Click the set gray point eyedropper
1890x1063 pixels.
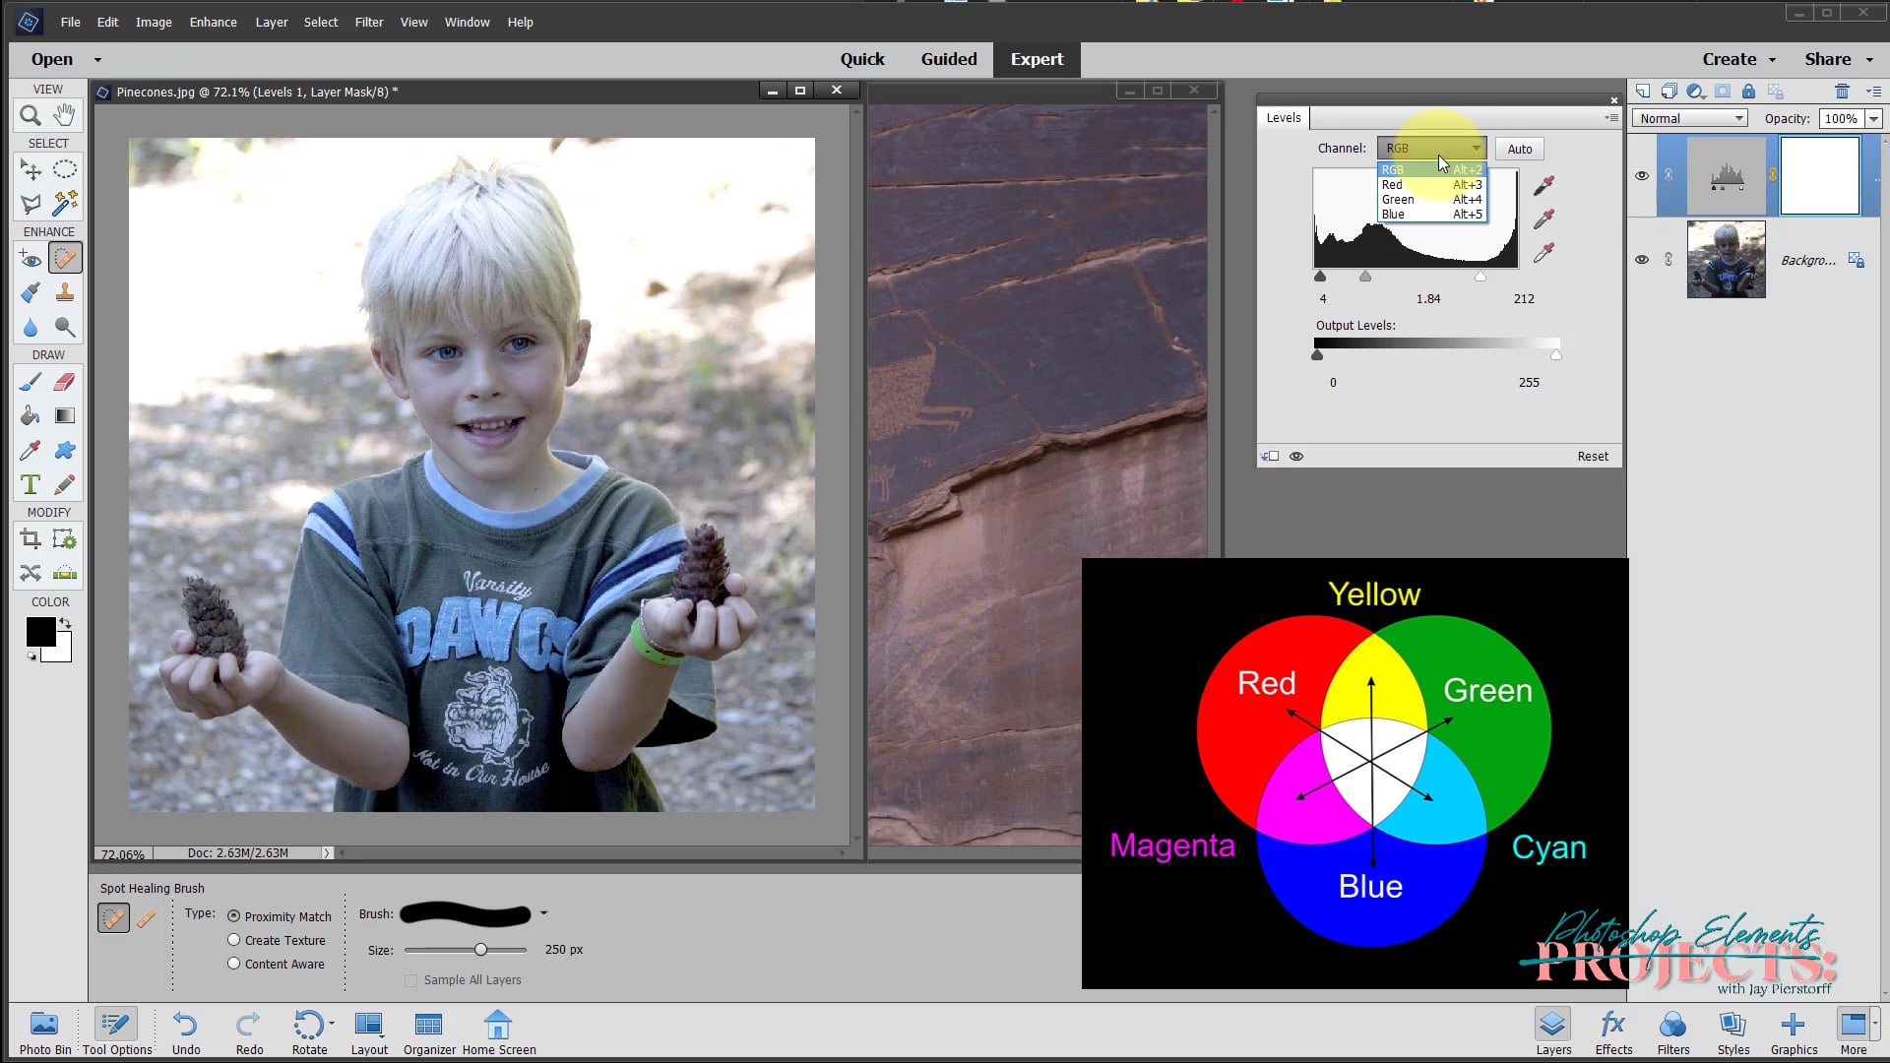coord(1543,219)
